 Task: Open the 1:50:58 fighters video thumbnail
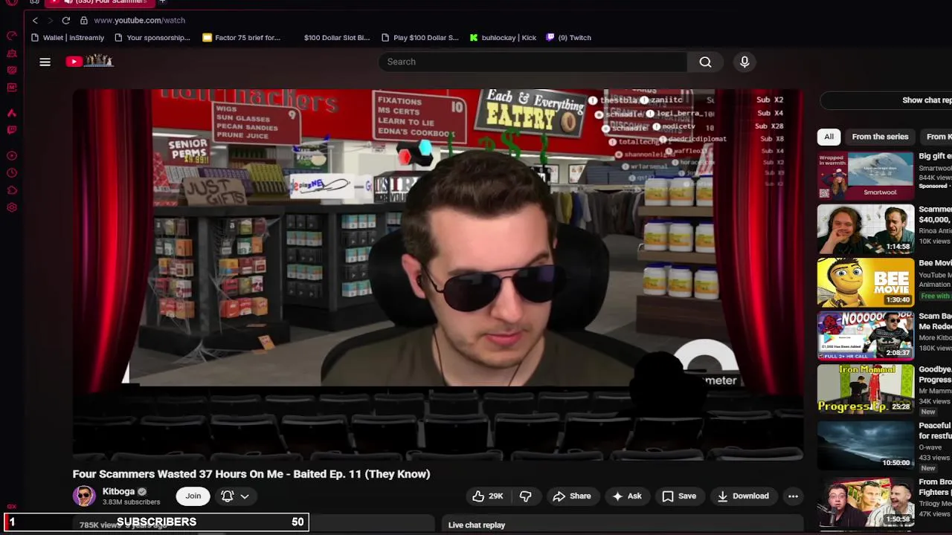(866, 501)
